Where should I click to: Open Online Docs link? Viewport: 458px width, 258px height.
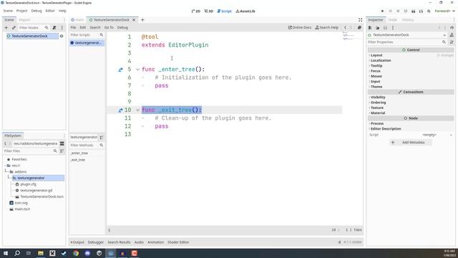click(x=300, y=27)
